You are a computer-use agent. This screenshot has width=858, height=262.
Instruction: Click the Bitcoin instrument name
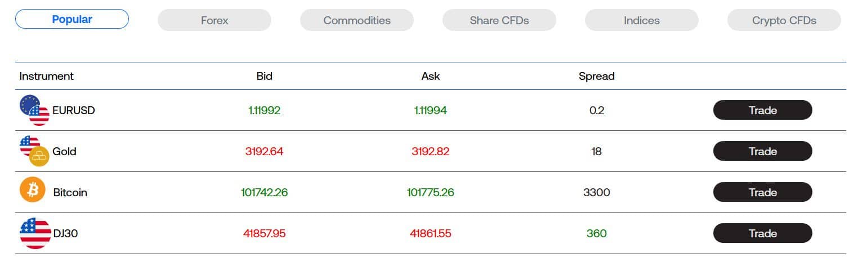point(70,192)
